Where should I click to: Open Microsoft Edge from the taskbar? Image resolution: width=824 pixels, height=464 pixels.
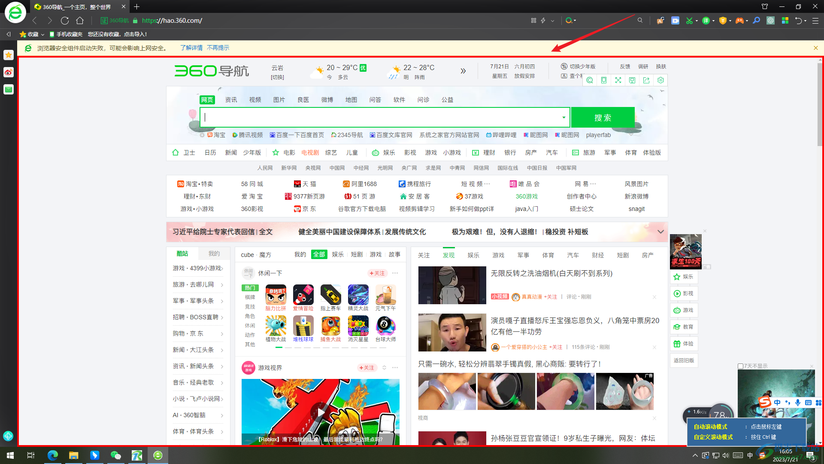coord(53,455)
